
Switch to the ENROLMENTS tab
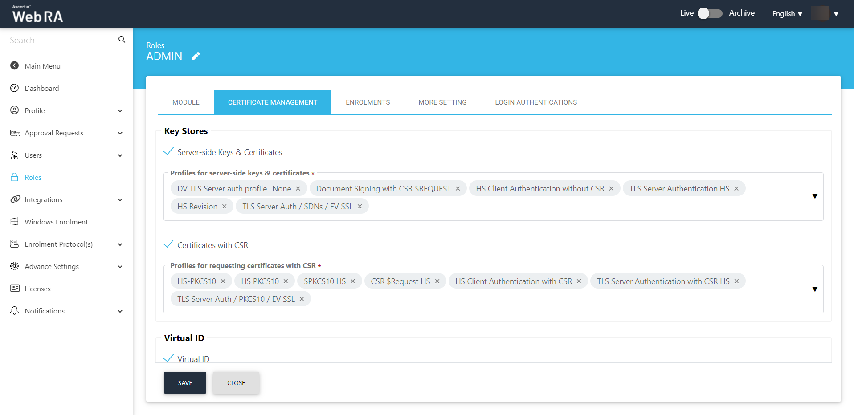(x=368, y=102)
